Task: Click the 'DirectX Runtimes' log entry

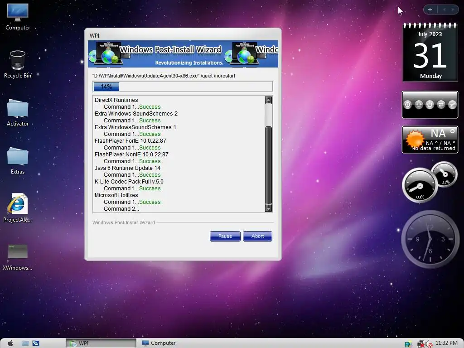Action: click(116, 100)
